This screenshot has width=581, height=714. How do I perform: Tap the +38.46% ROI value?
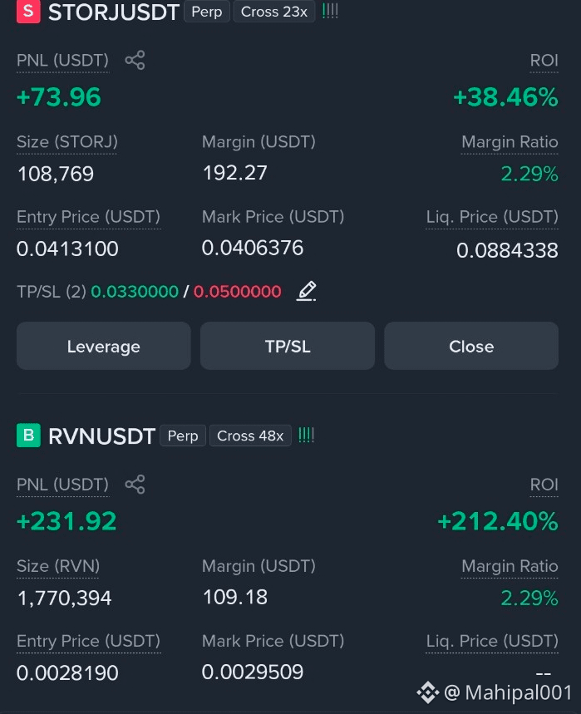point(506,97)
